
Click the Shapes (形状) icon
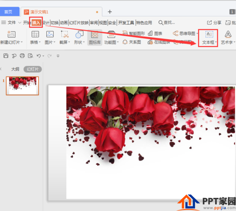click(79, 34)
